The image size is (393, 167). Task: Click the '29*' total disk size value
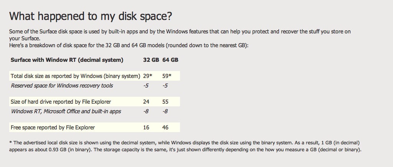[x=148, y=76]
